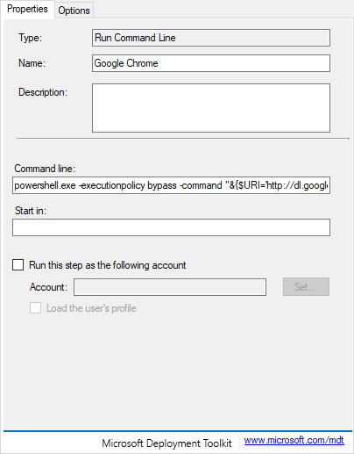Select the Properties tab
Viewport: 354px width, 454px height.
(x=27, y=9)
